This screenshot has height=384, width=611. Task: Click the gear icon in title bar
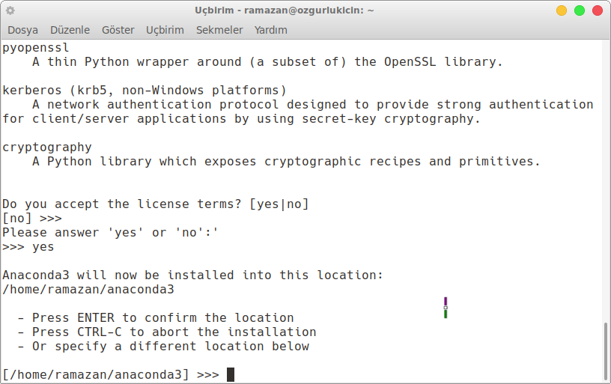[10, 10]
